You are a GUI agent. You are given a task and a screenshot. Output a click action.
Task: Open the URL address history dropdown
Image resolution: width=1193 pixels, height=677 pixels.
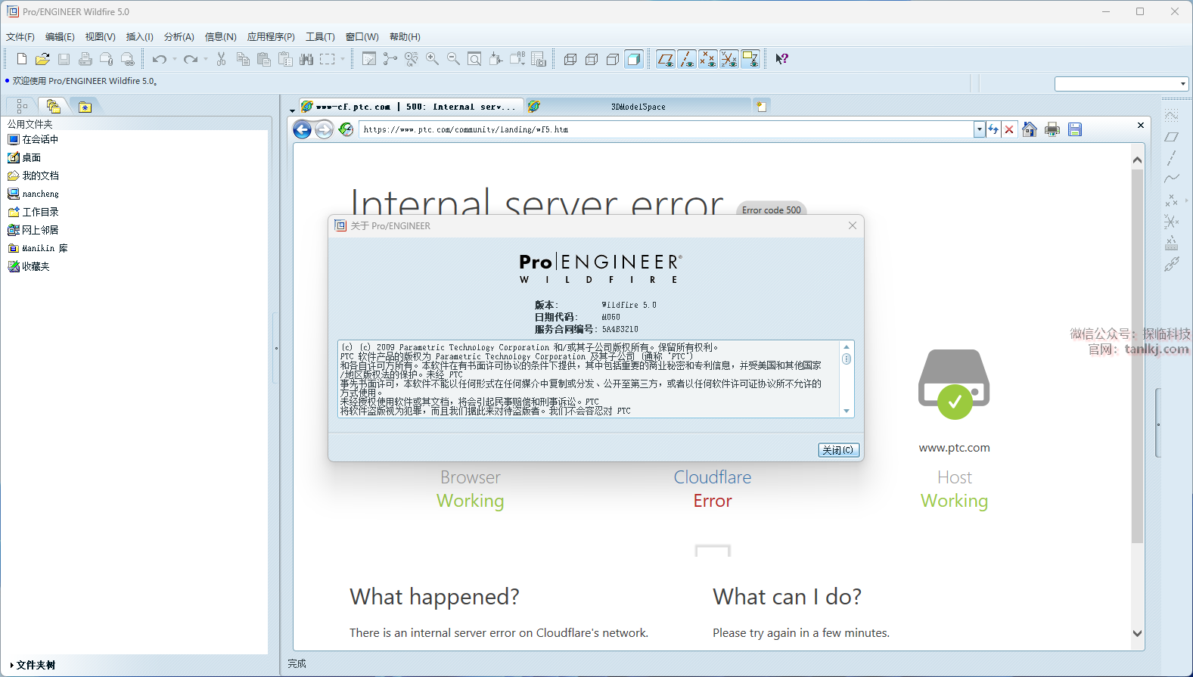click(x=979, y=129)
